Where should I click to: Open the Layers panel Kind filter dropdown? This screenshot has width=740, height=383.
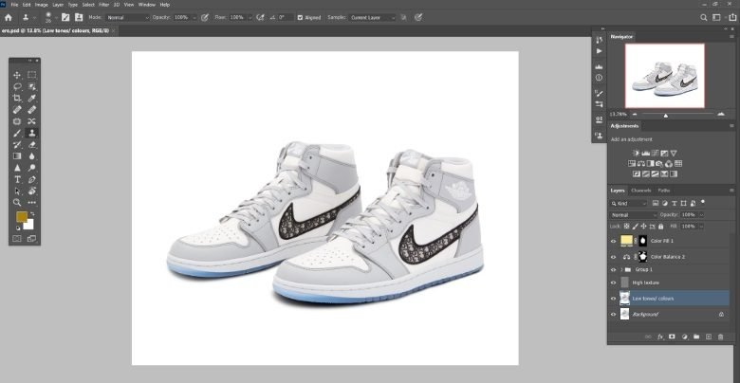point(629,203)
